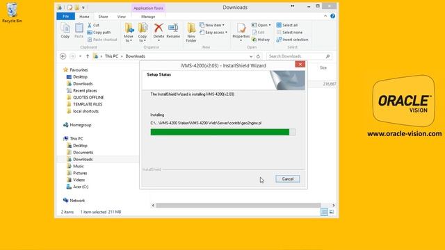Click the Size column header
The image size is (445, 250).
pyautogui.click(x=323, y=68)
